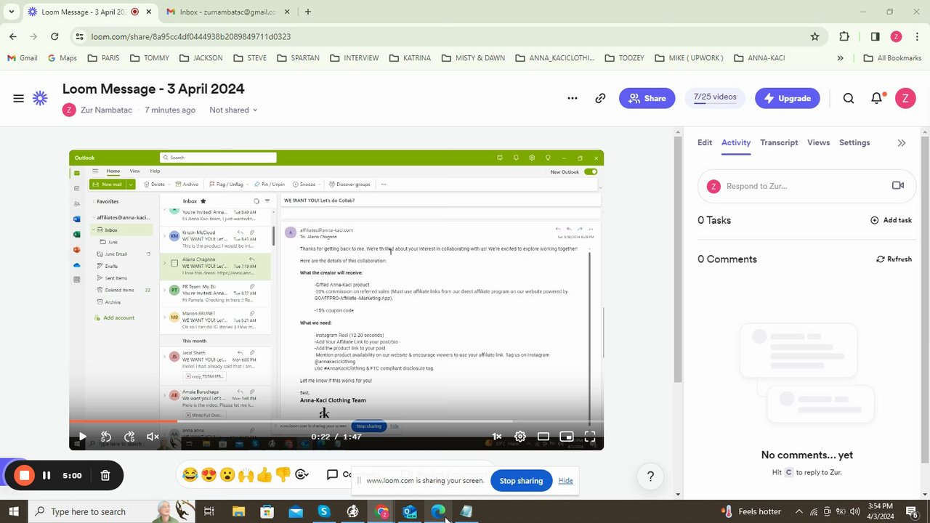Open the video Settings tab

854,142
